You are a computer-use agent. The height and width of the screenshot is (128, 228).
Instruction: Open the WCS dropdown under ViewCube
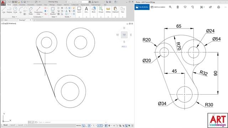click(124, 47)
